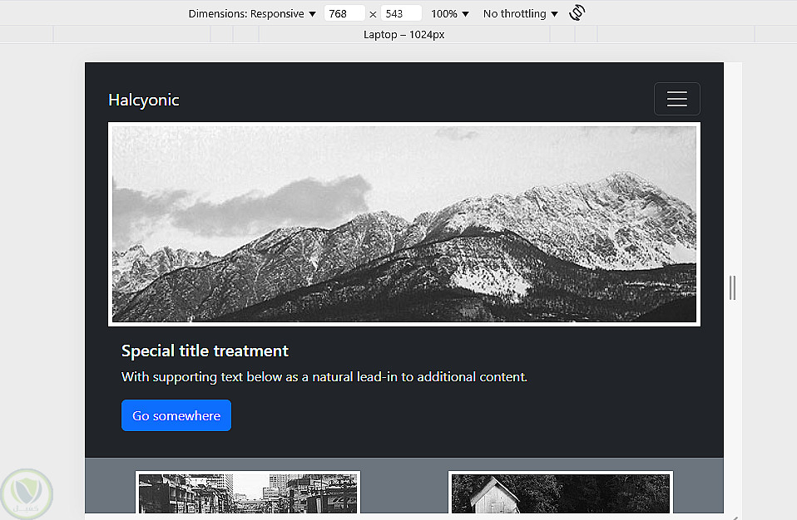Image resolution: width=797 pixels, height=520 pixels.
Task: Open the Dimensions: Responsive dropdown
Action: (252, 13)
